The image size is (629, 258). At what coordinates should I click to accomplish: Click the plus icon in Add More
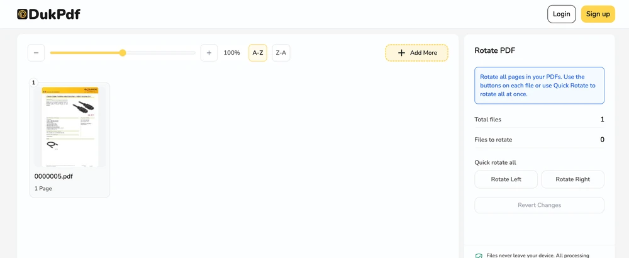(401, 53)
